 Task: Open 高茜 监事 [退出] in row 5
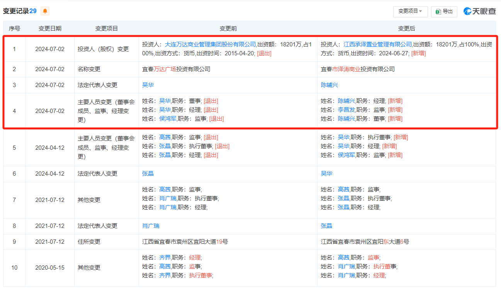165,137
